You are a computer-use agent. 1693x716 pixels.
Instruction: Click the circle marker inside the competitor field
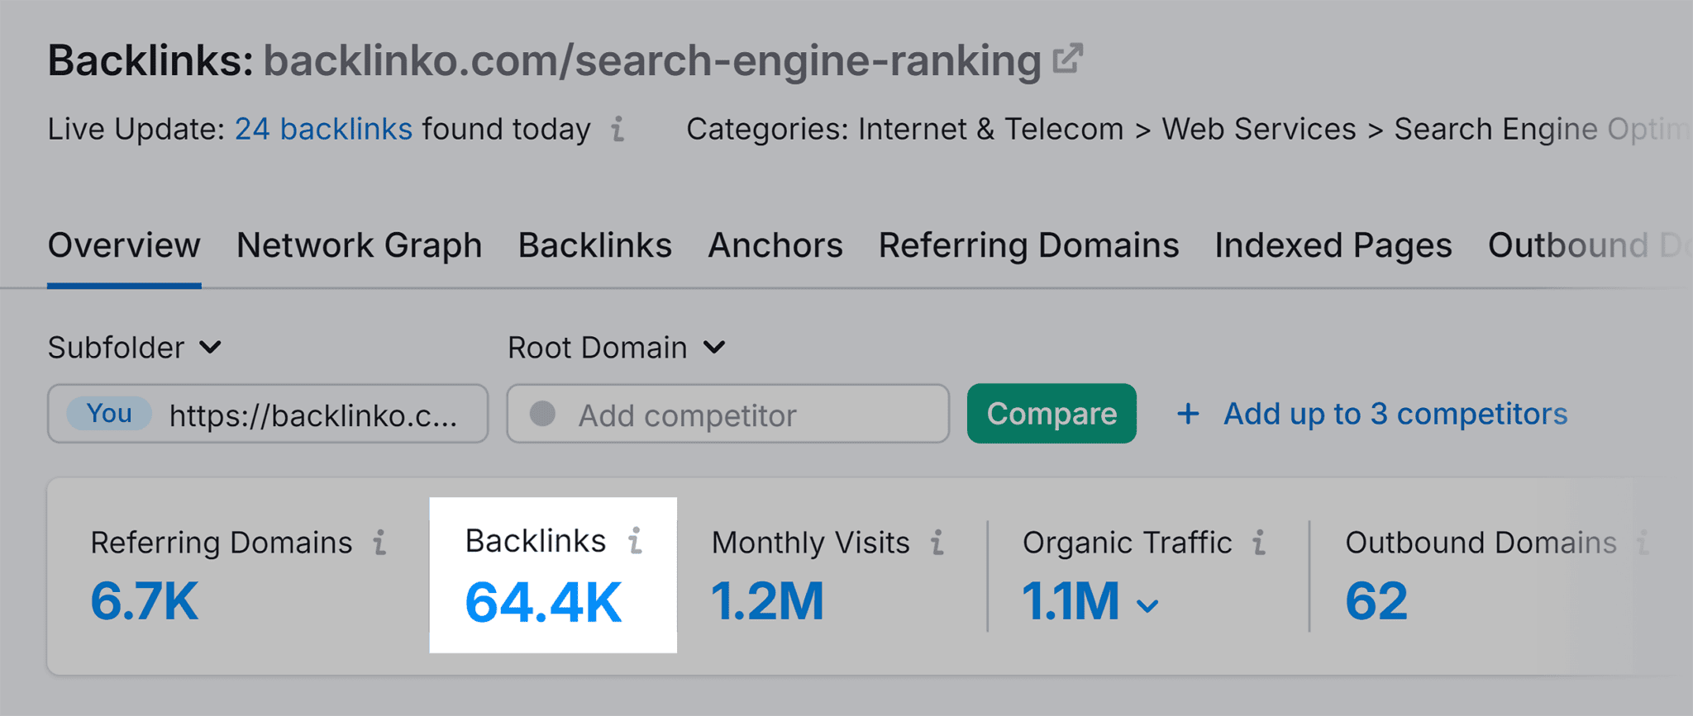(543, 414)
